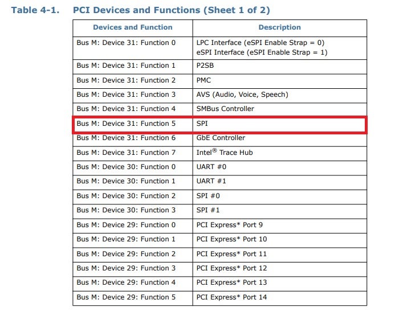Click the "Description" column header
The height and width of the screenshot is (316, 403).
279,27
